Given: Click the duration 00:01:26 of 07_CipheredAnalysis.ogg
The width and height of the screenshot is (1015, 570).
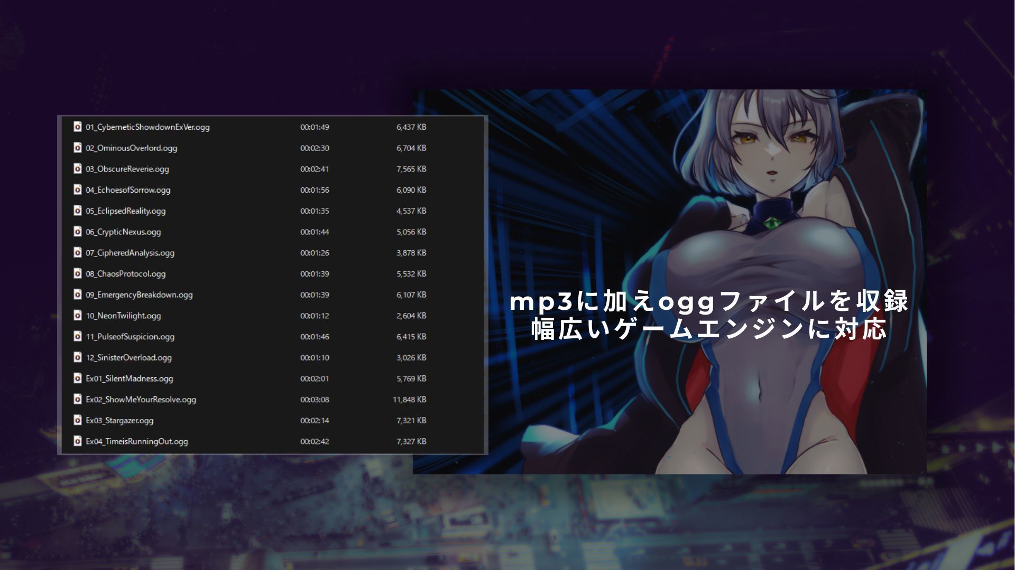Looking at the screenshot, I should click(315, 252).
